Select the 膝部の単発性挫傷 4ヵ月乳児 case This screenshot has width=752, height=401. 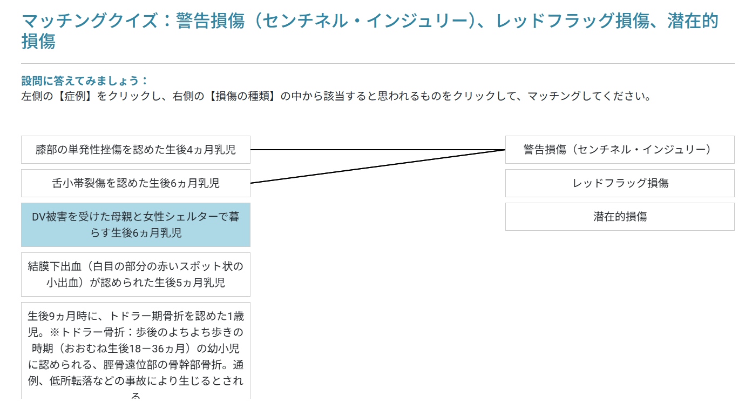(x=136, y=150)
